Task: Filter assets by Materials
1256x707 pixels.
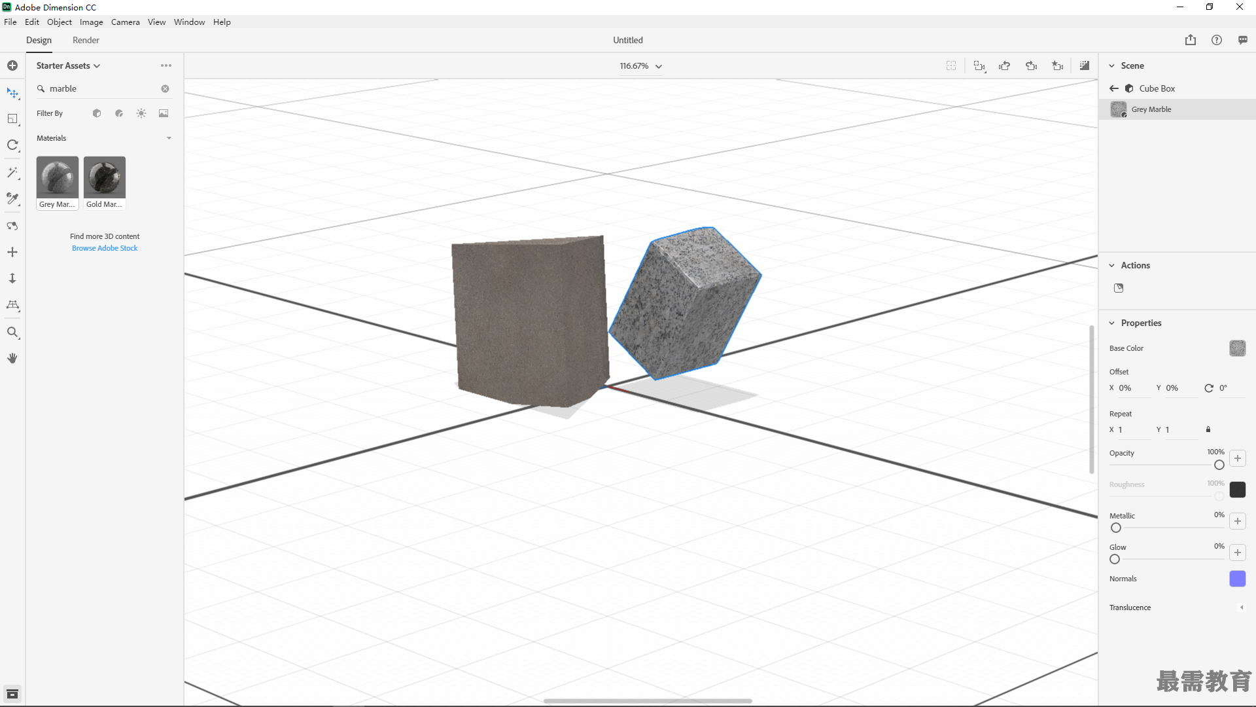Action: (119, 113)
